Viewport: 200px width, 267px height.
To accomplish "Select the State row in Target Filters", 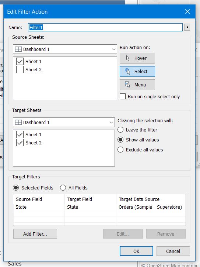I will click(99, 207).
